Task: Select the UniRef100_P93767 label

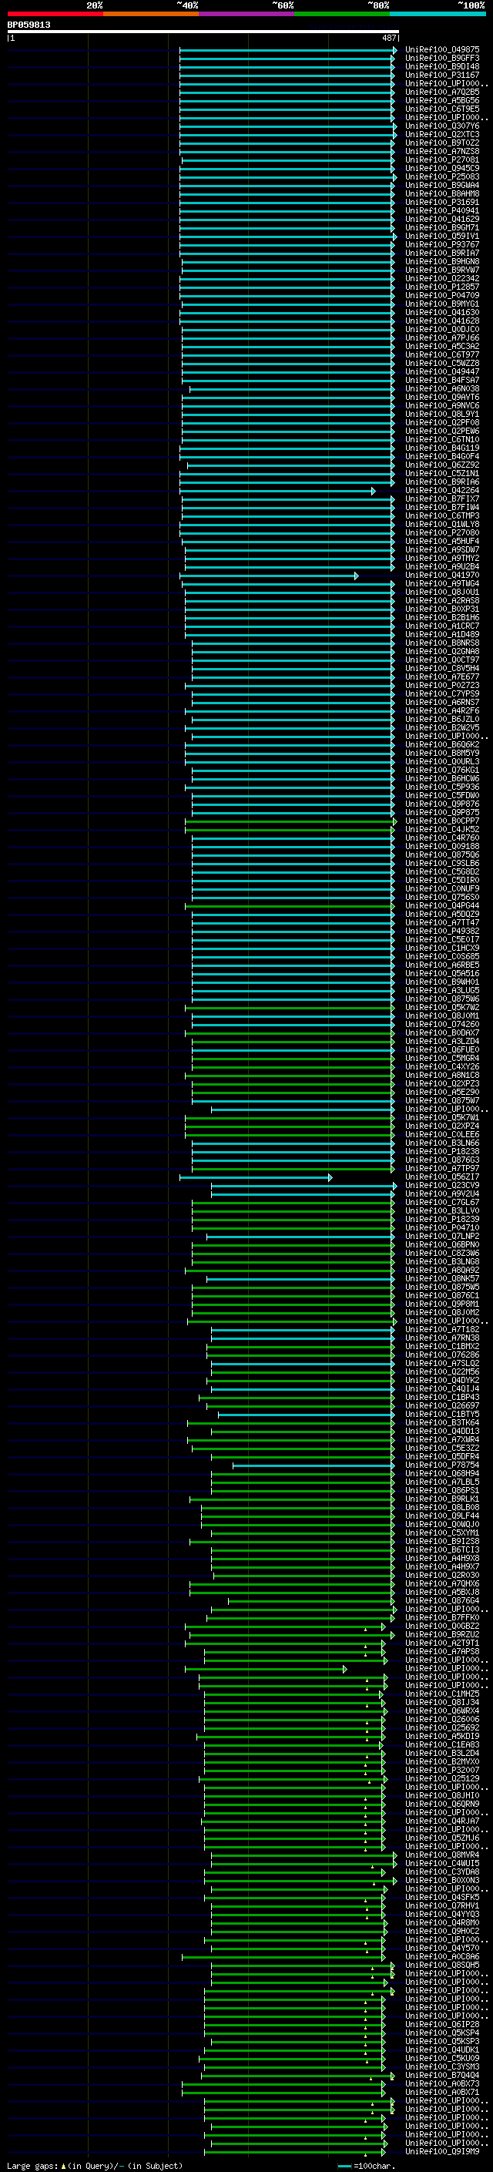Action: pos(442,244)
